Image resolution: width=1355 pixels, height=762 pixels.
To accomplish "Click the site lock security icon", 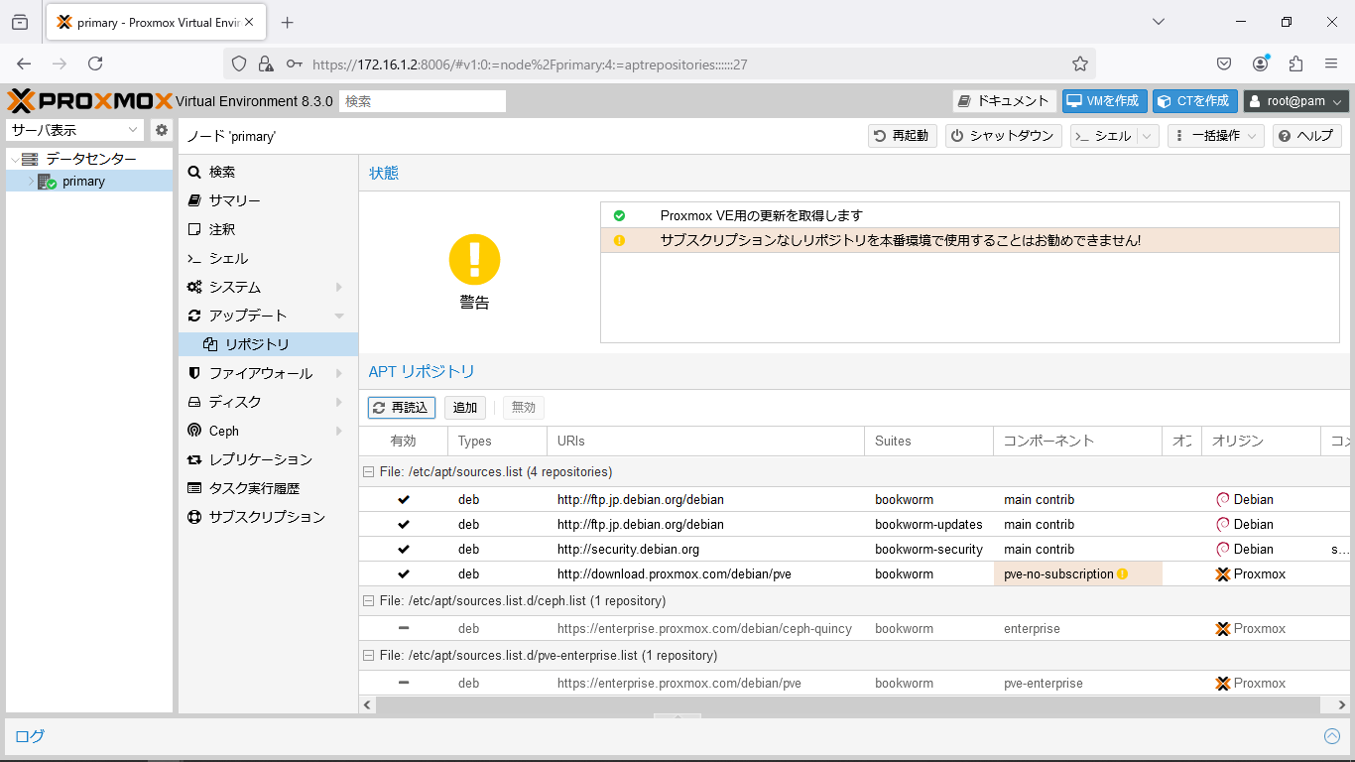I will (266, 63).
